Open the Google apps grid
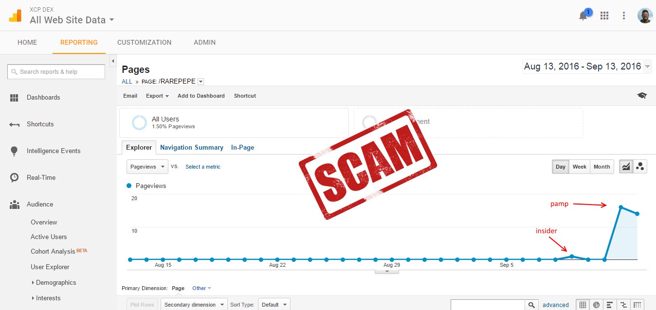 coord(604,16)
